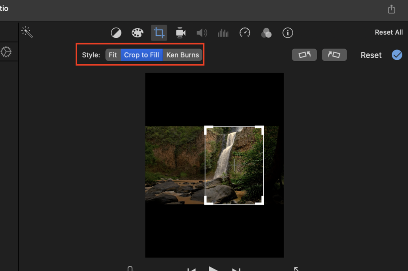The width and height of the screenshot is (408, 271).
Task: Apply the crop with the blue checkmark
Action: (397, 55)
